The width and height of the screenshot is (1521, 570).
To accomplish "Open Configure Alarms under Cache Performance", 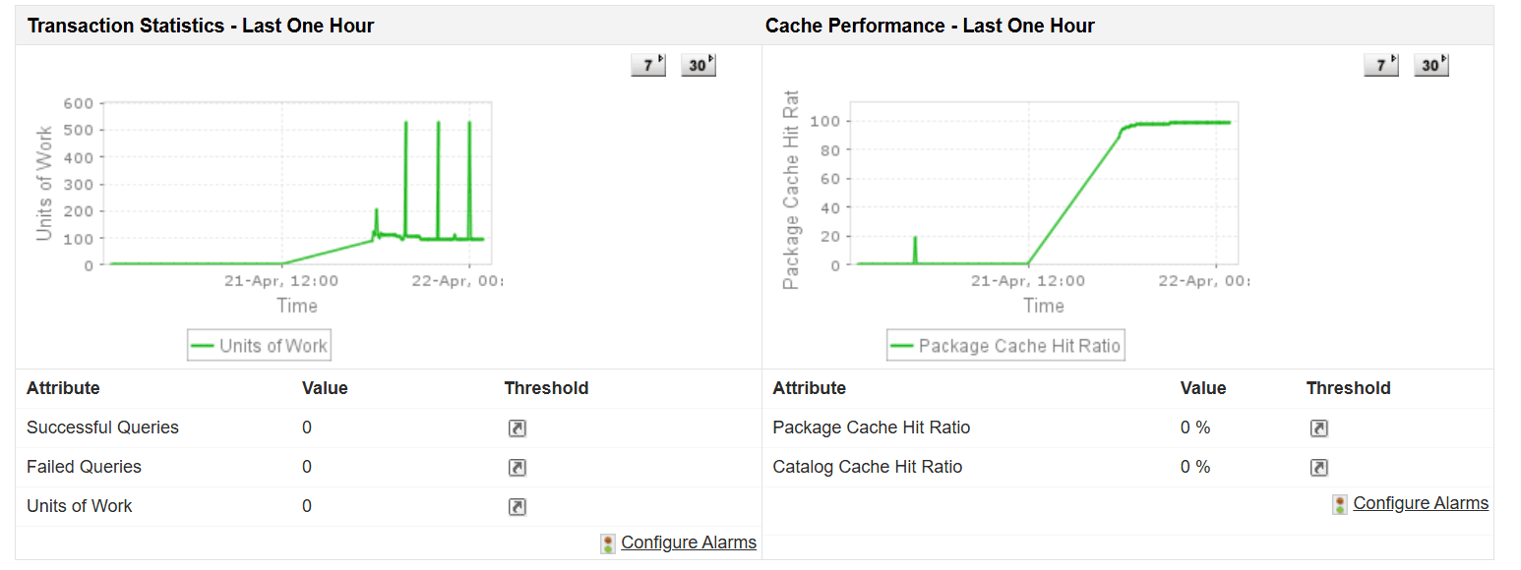I will [1421, 502].
